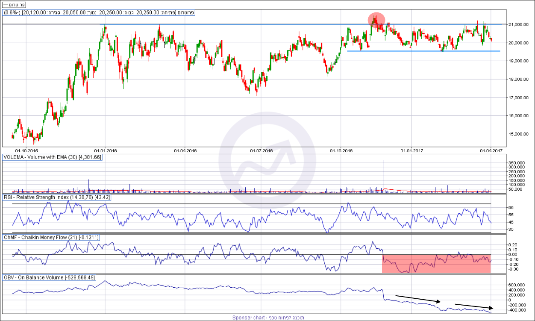Click the 01-10-2015 date on the time axis
535x321 pixels.
click(26, 150)
